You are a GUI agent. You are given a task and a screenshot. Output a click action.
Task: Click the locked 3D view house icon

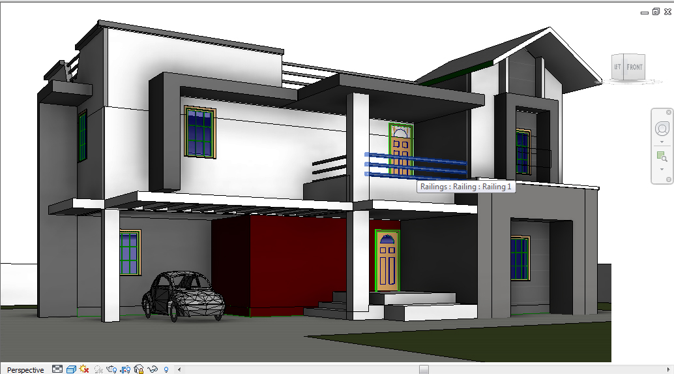coord(139,369)
